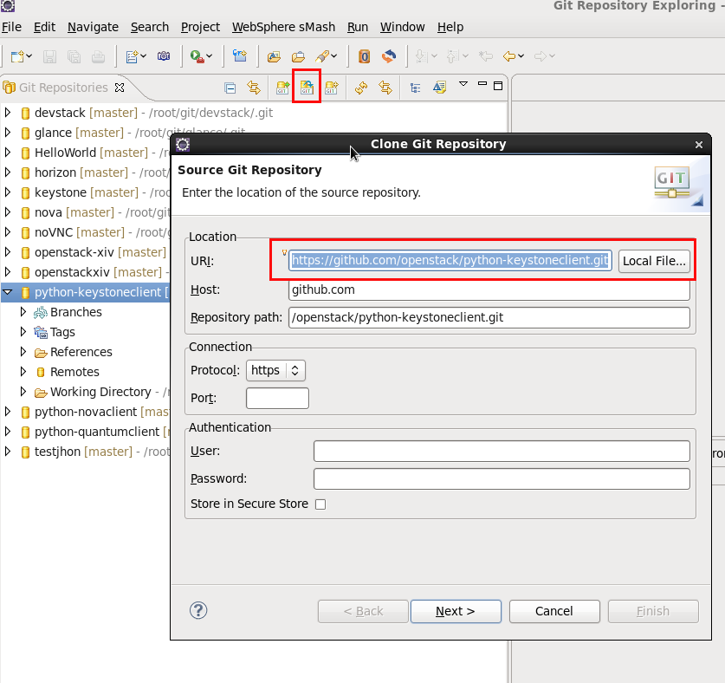Screen dimensions: 725x683
Task: Click the User input field
Action: coord(502,452)
